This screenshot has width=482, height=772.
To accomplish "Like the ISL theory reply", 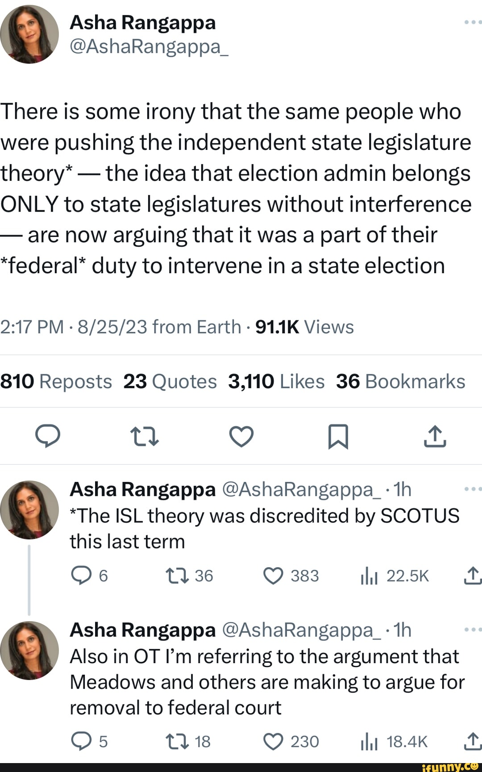I will tap(273, 576).
